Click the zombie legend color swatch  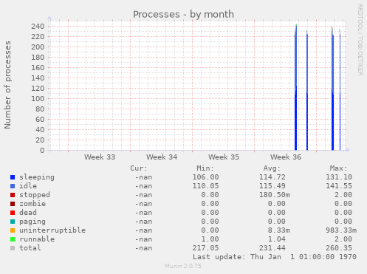(x=13, y=204)
